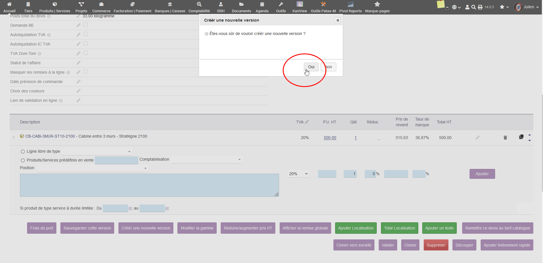Click the trash icon on product line
This screenshot has width=543, height=263.
(505, 138)
